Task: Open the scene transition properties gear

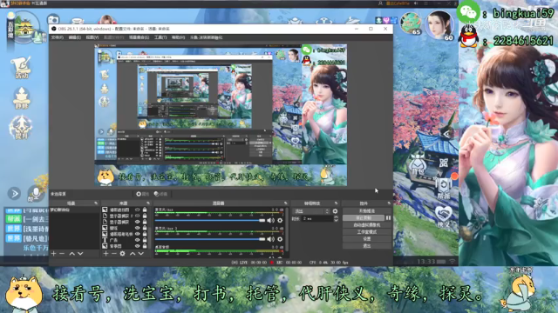Action: [335, 211]
